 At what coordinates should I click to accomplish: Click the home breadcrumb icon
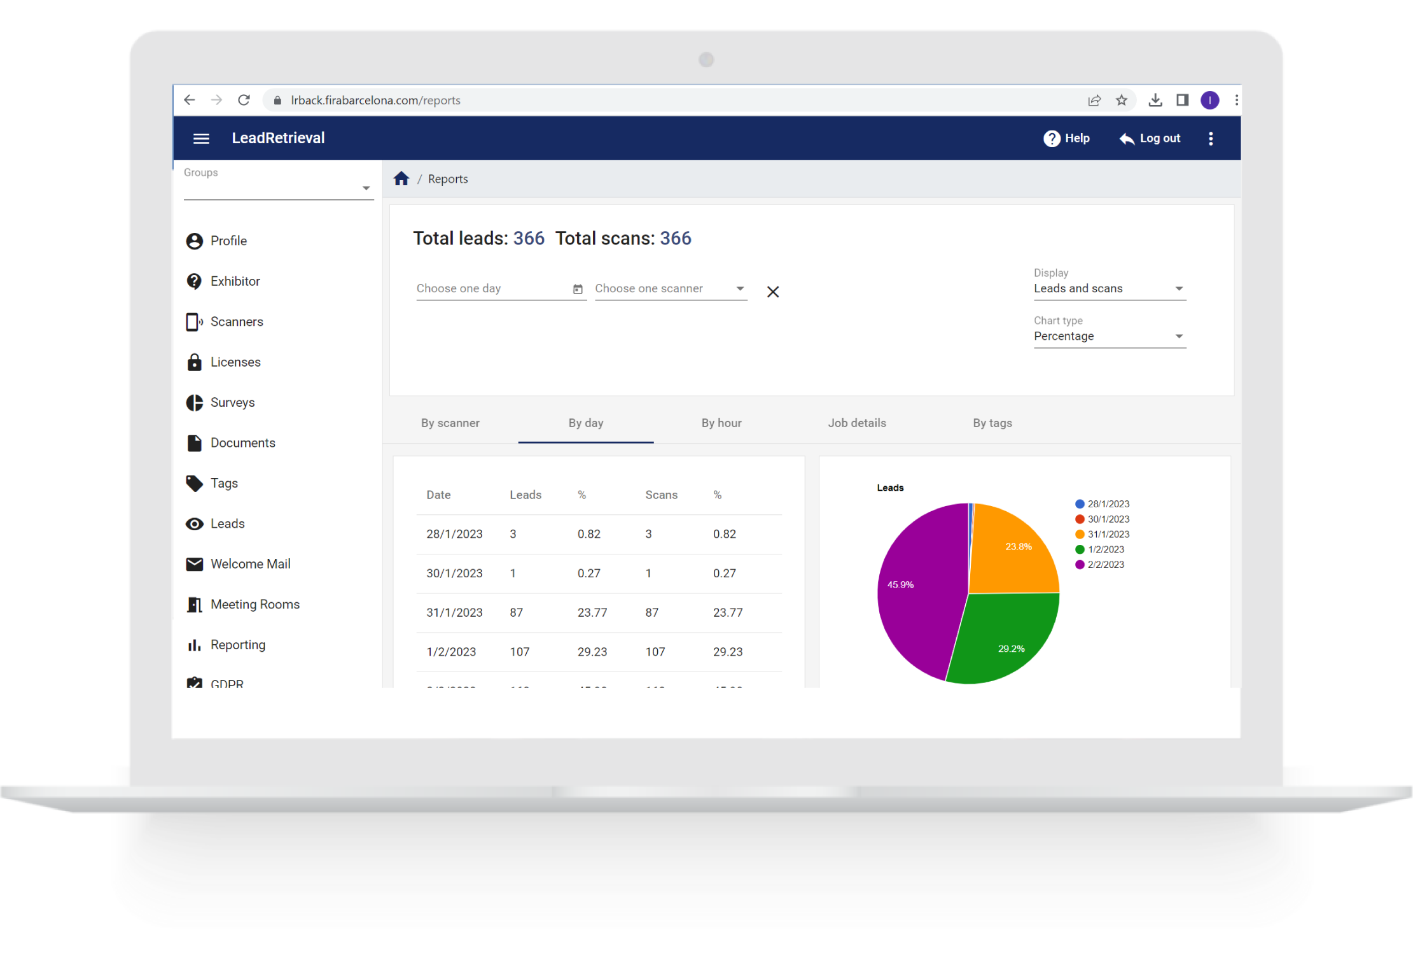click(x=401, y=179)
